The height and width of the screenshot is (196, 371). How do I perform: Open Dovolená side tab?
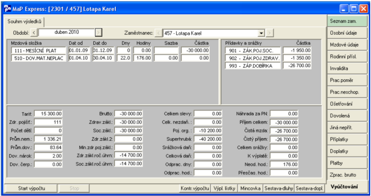tap(347, 116)
